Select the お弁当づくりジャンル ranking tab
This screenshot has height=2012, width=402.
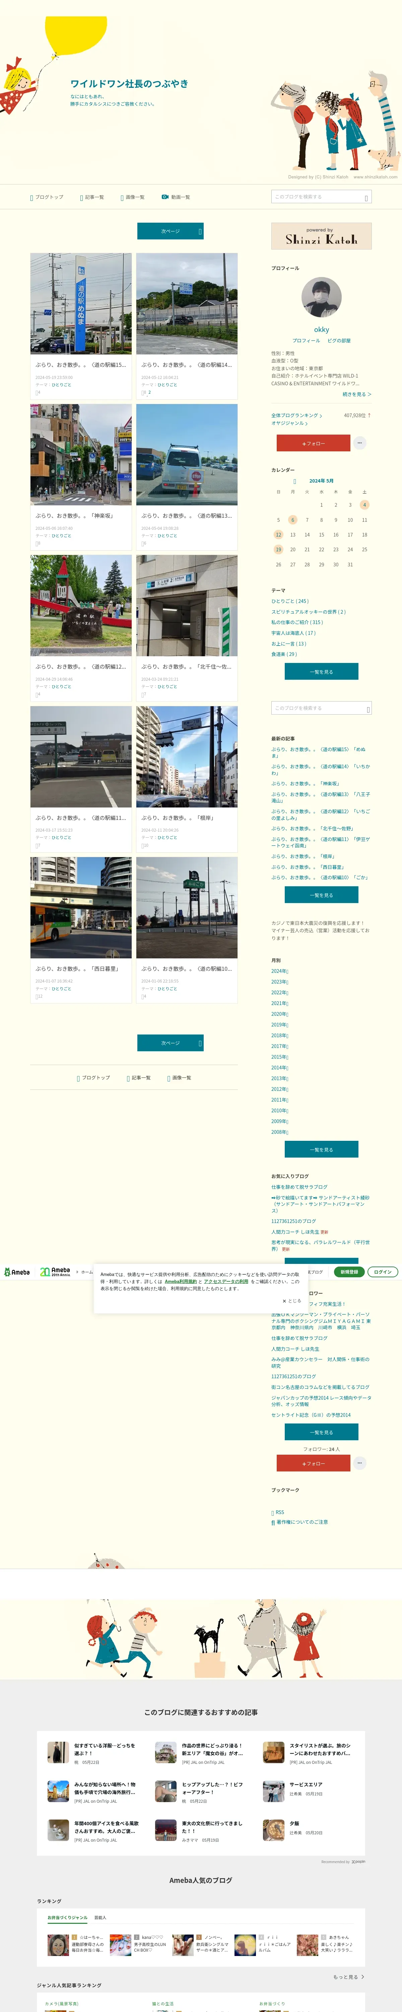(67, 1917)
